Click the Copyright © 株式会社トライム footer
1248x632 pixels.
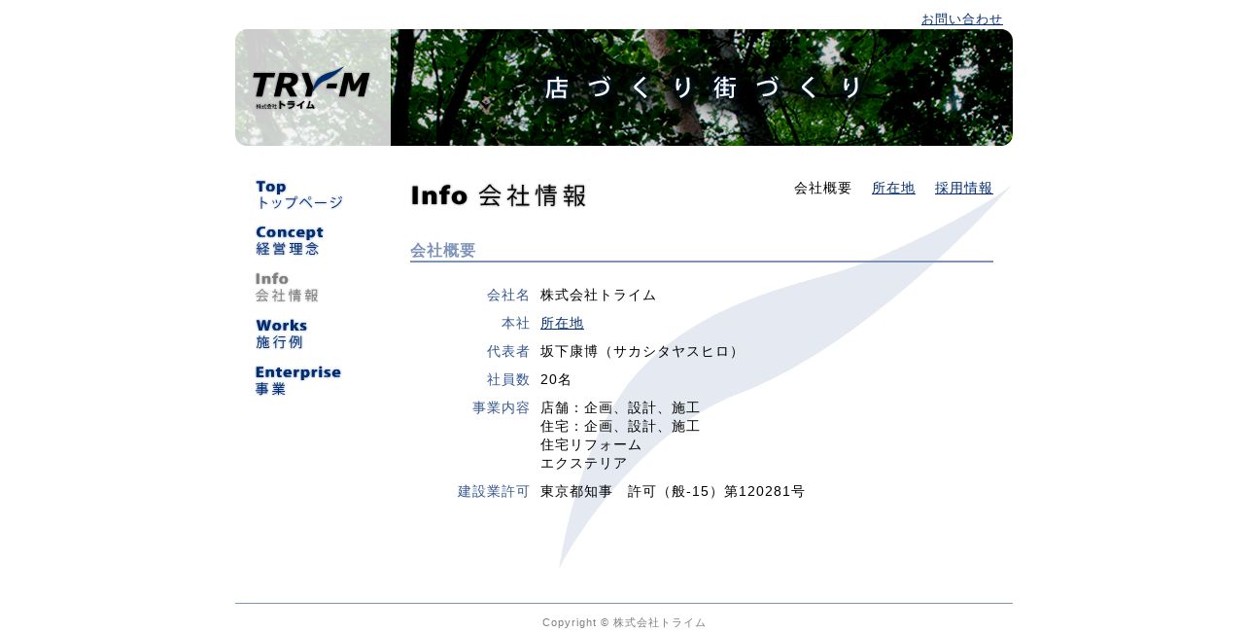[x=624, y=622]
